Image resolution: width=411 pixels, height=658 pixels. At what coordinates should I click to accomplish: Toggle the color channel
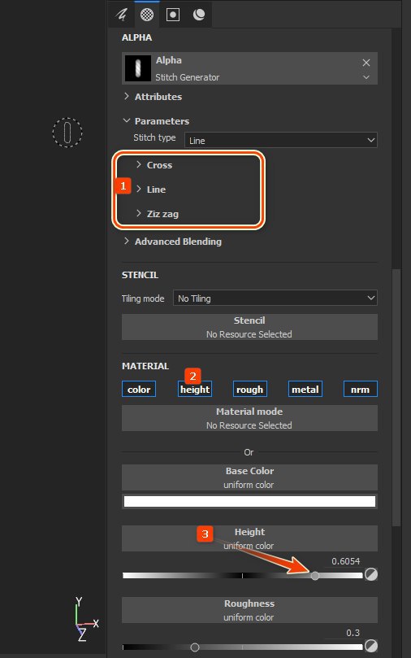tap(139, 389)
